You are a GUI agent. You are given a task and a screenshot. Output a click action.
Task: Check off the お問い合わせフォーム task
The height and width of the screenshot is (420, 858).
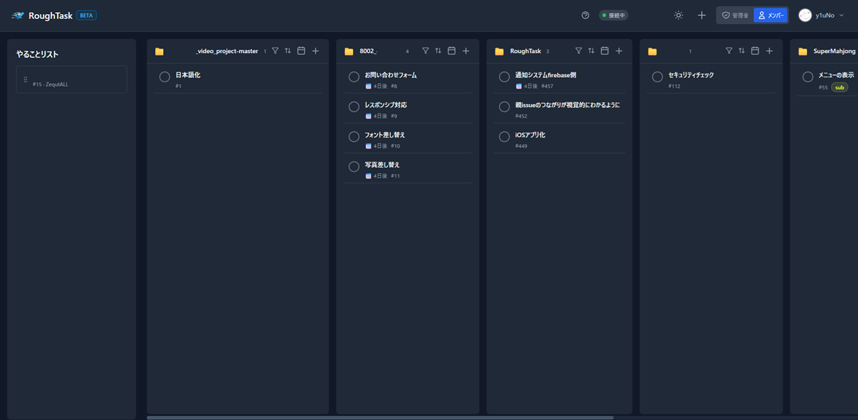(x=354, y=77)
